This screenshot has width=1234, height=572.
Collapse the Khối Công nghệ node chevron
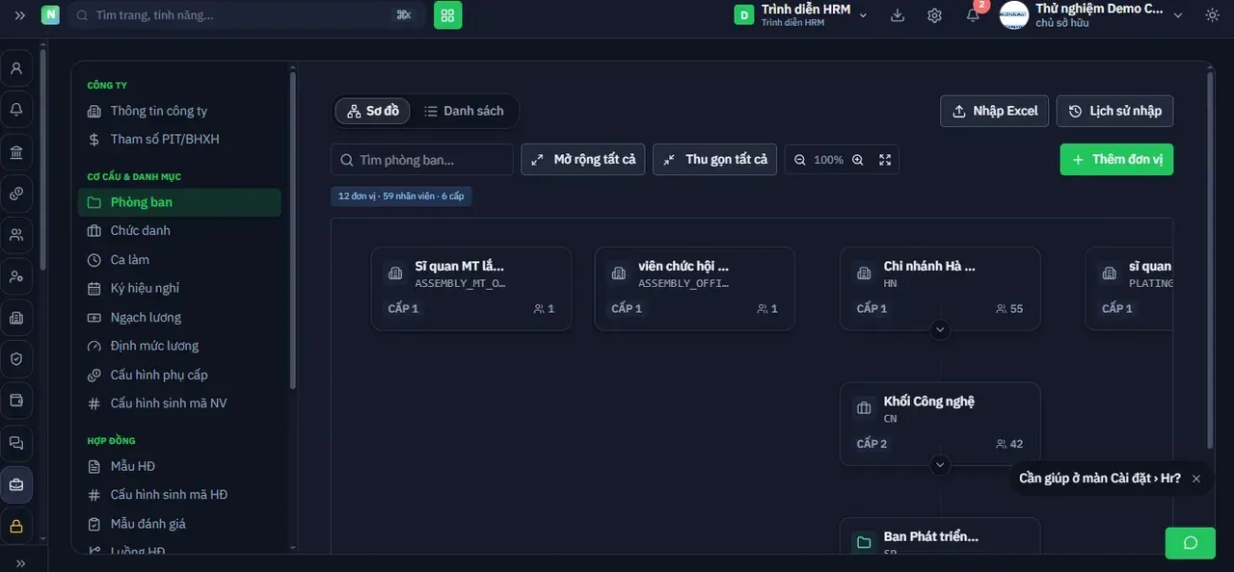click(x=941, y=465)
